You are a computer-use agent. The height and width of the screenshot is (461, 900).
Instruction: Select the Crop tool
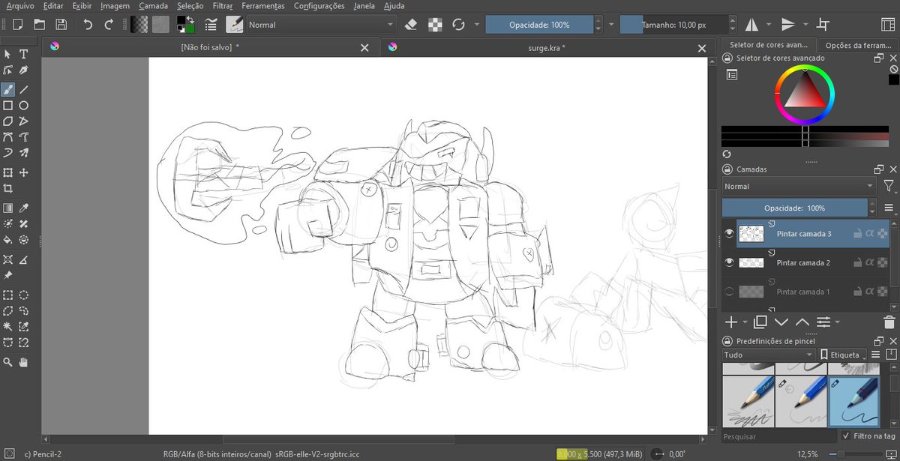click(x=8, y=189)
